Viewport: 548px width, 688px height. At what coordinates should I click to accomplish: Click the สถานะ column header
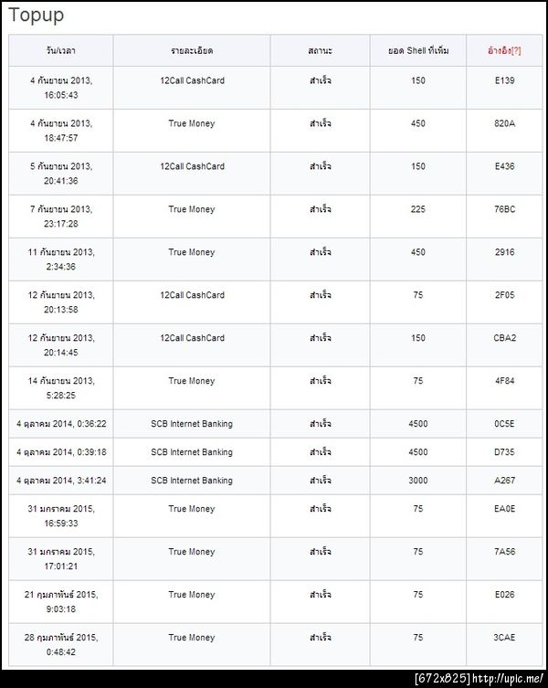320,50
